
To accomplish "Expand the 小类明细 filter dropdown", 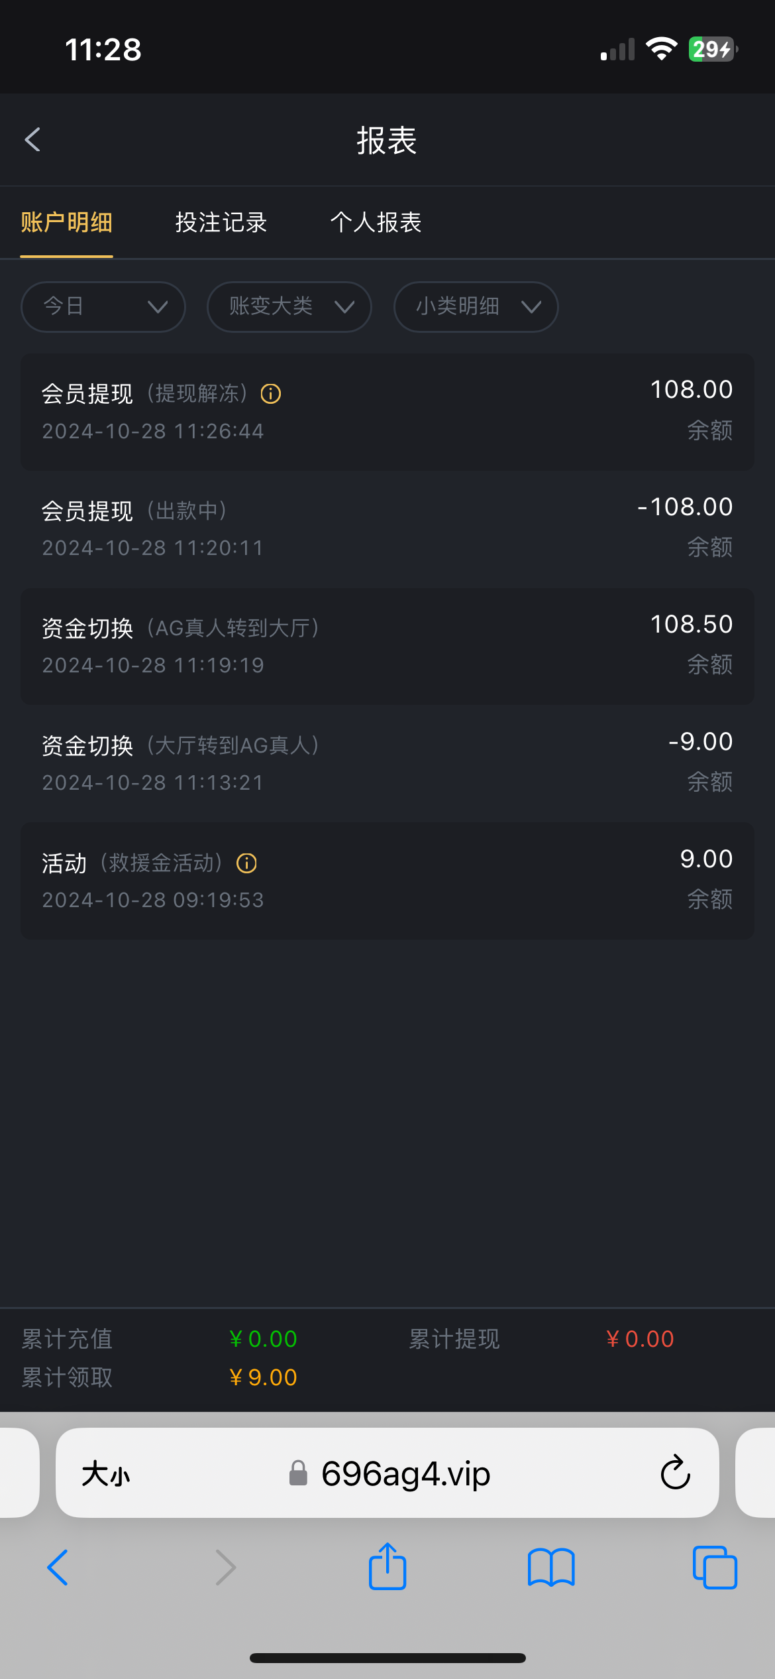I will point(476,306).
